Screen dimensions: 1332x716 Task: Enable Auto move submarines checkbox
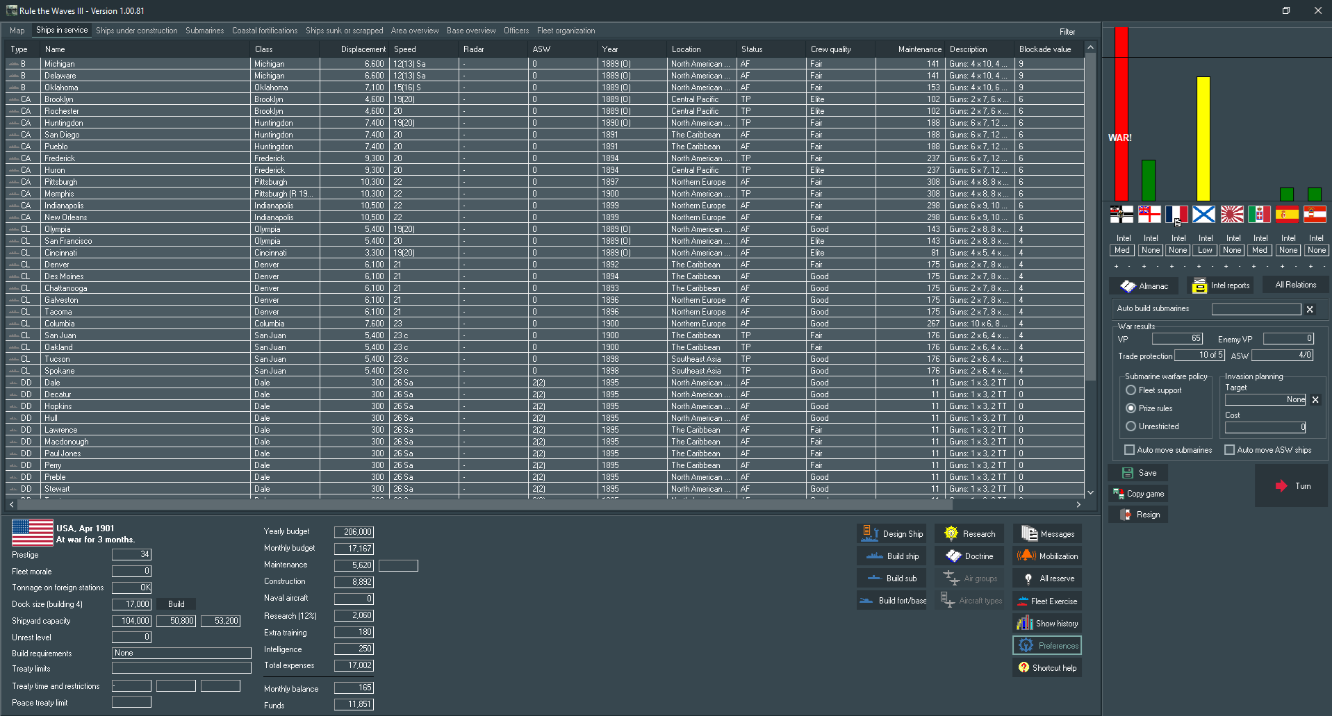point(1129,450)
